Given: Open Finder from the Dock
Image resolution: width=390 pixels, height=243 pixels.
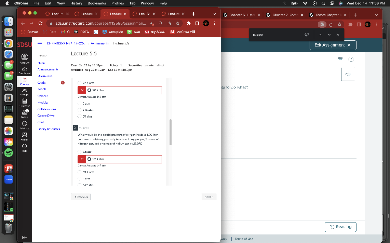Looking at the screenshot, I should pyautogui.click(x=8, y=21).
